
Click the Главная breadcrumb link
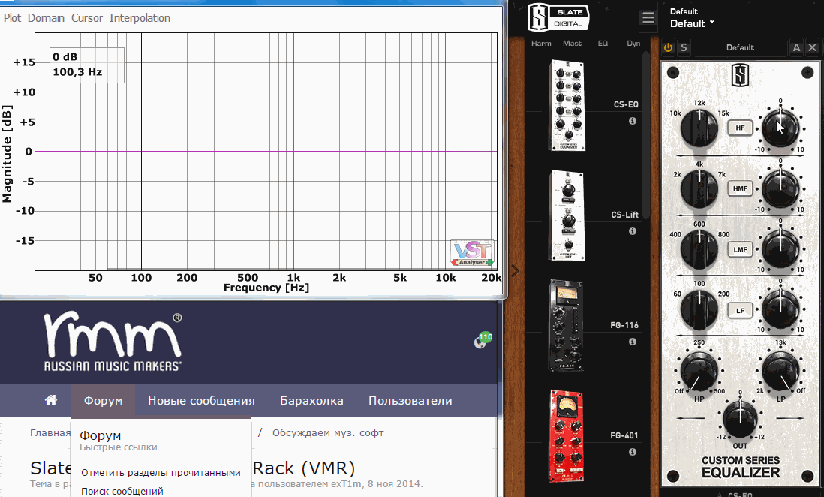point(50,433)
